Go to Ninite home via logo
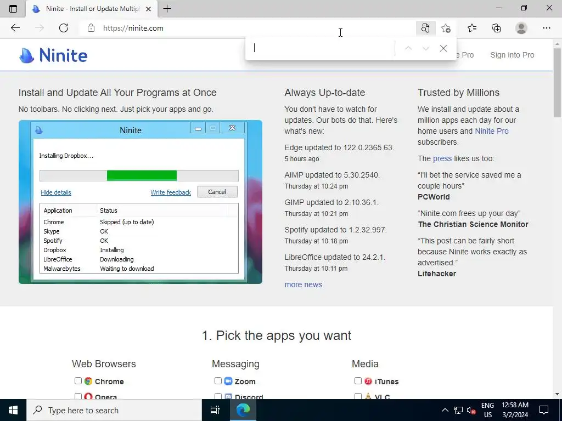Viewport: 562px width, 421px height. tap(53, 55)
